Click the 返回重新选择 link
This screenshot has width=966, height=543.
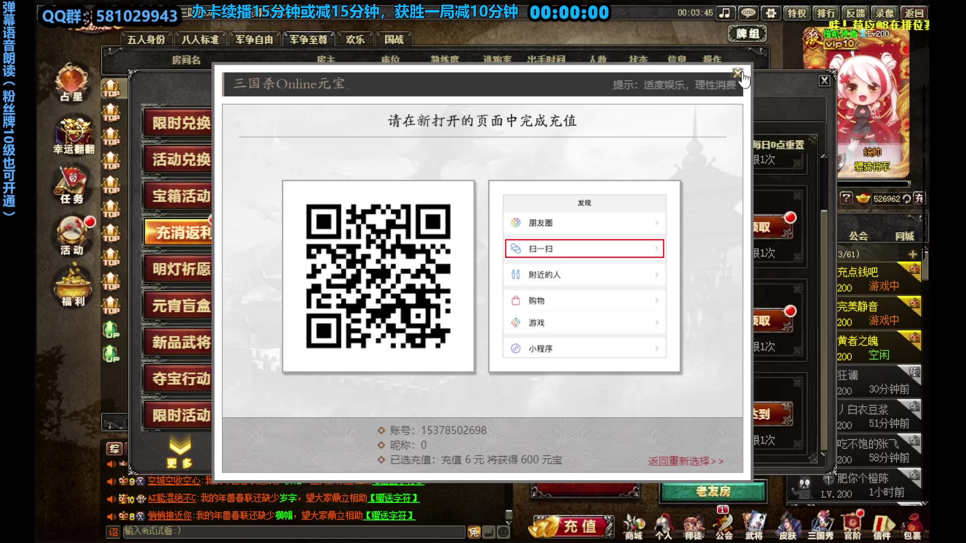point(686,461)
